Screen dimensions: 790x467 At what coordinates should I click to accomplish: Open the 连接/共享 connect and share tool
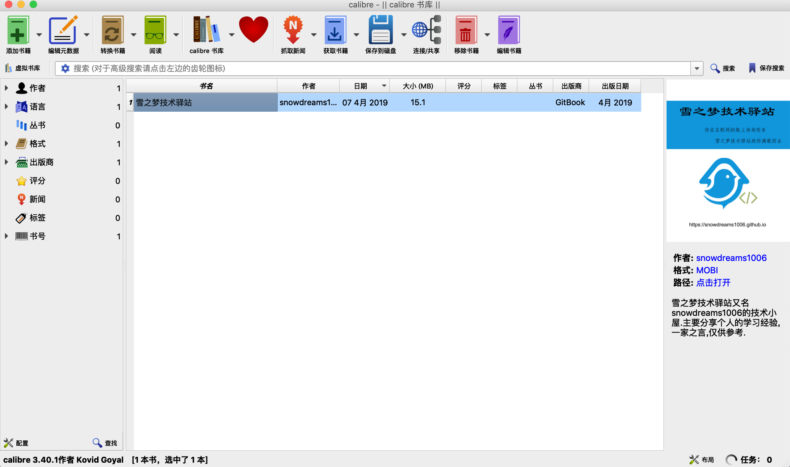click(426, 30)
